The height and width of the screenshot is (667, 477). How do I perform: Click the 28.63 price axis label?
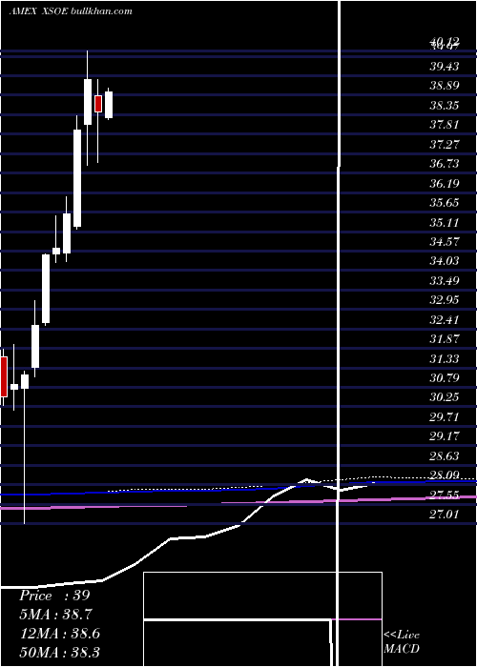(x=445, y=456)
